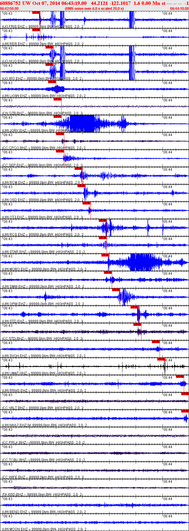Click the red pick flag on UW.RCS trace
189x531 pixels.
coord(103,220)
